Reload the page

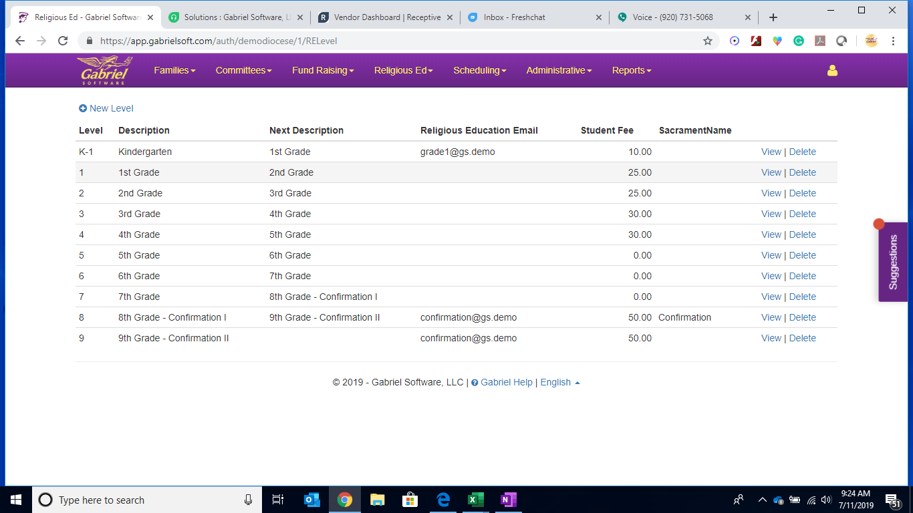pos(63,41)
